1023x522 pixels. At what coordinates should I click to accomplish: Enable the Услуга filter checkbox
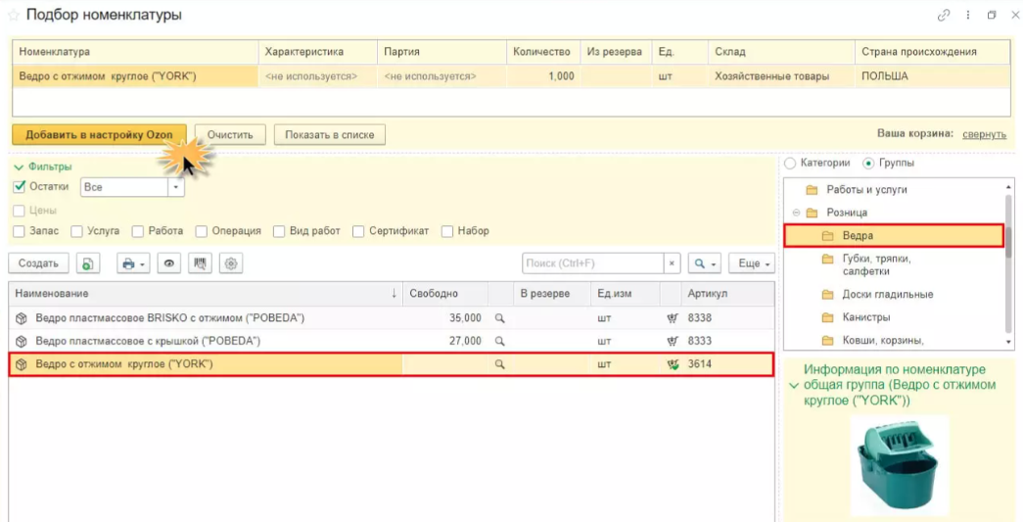pyautogui.click(x=77, y=231)
